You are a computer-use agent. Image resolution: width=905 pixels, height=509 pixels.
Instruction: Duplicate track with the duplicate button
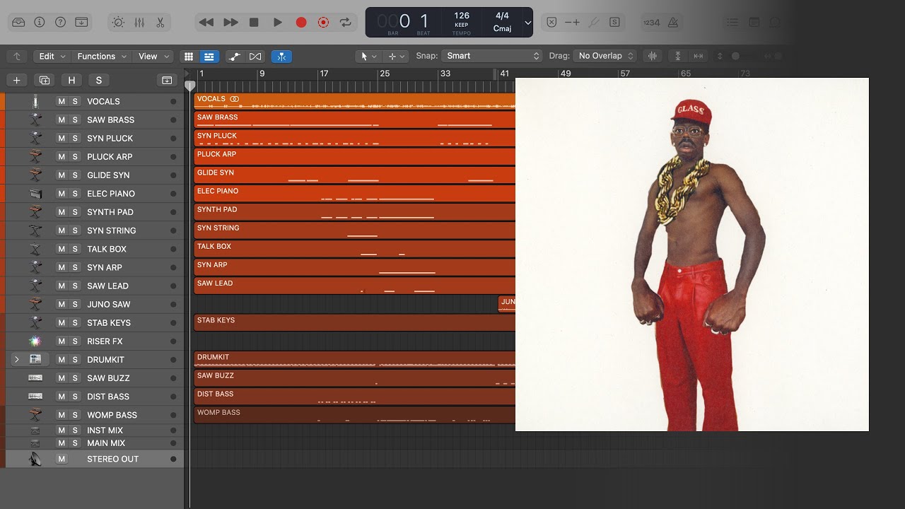point(45,81)
